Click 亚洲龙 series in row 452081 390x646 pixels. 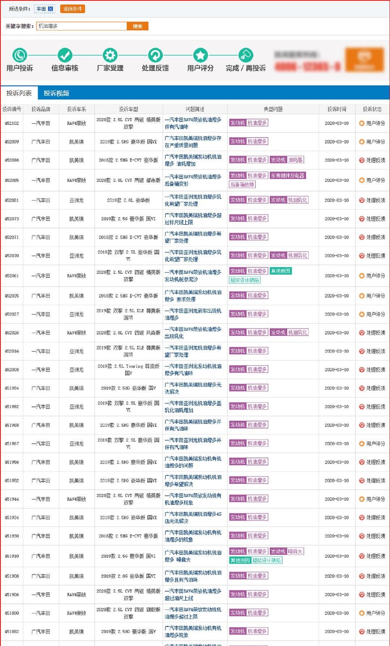pos(77,200)
